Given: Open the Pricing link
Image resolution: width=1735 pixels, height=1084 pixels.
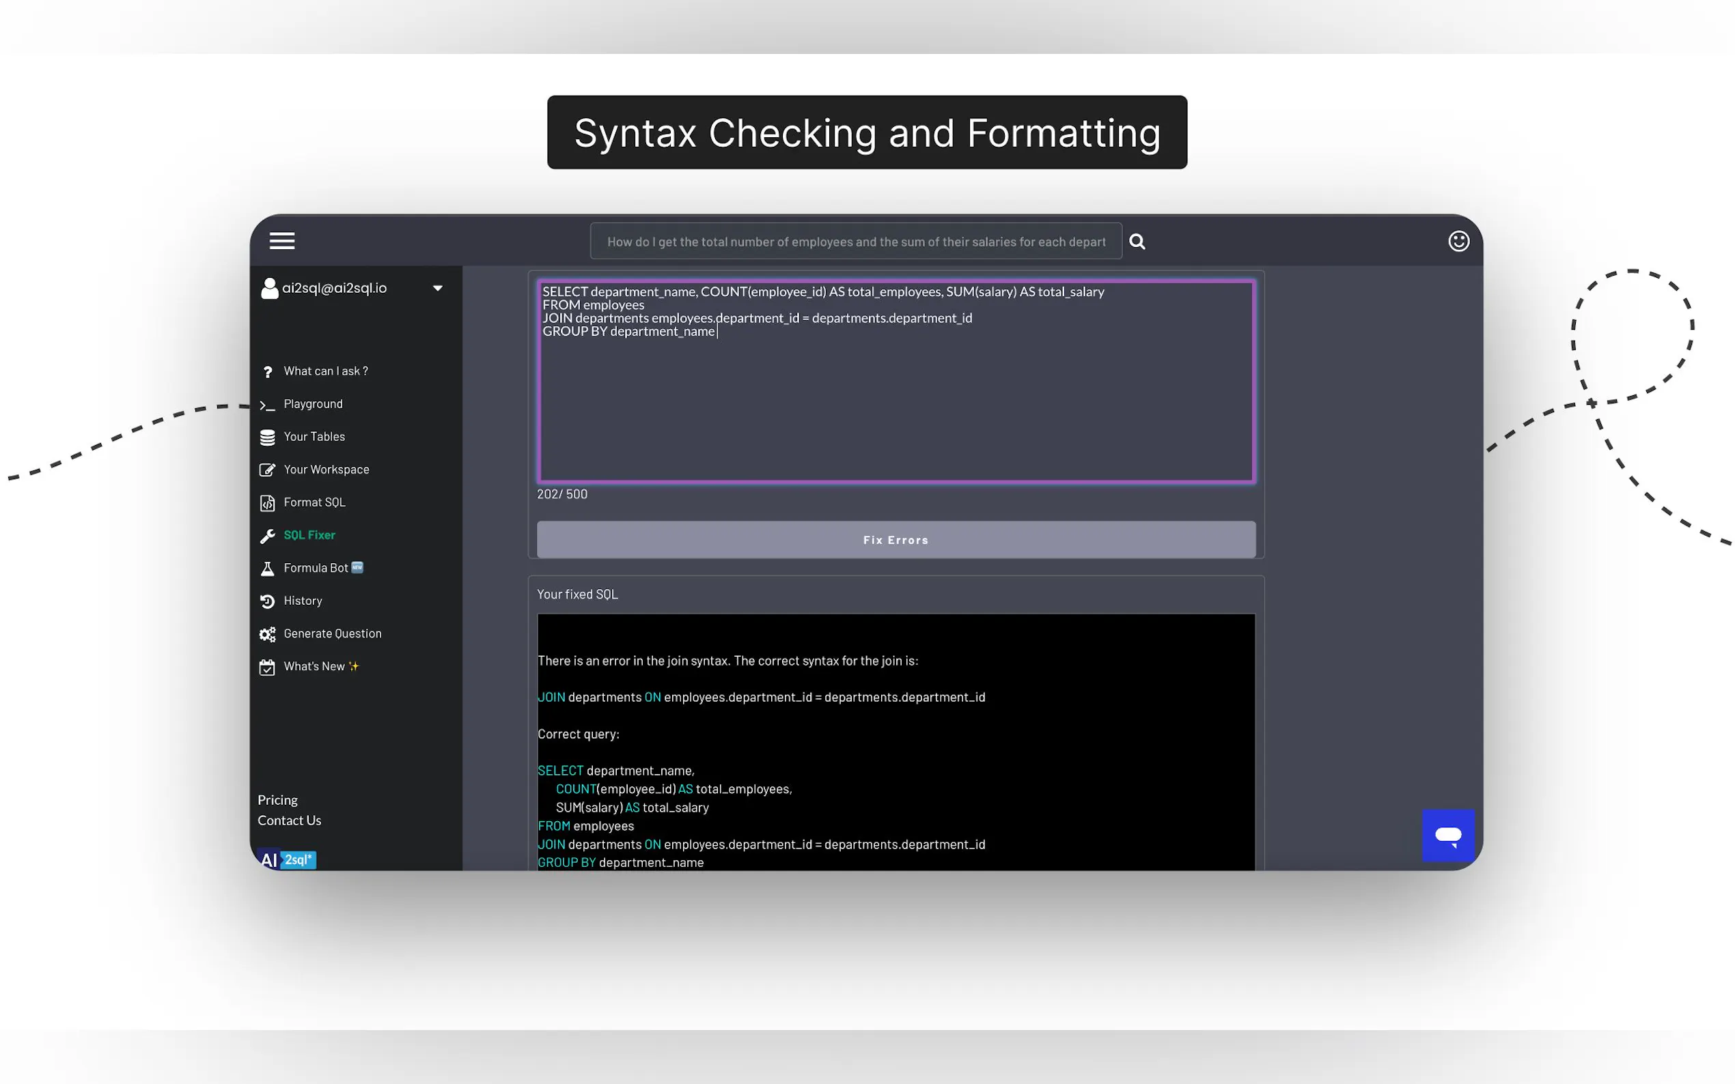Looking at the screenshot, I should [277, 800].
